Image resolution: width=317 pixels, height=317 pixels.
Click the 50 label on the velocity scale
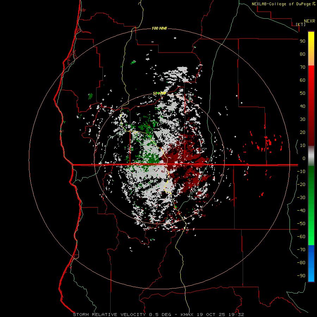(303, 93)
